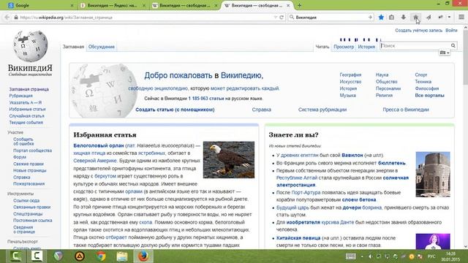Open dropdown arrow next to toolbar pin icon
Screen dimensions: 468x263
[x=449, y=18]
